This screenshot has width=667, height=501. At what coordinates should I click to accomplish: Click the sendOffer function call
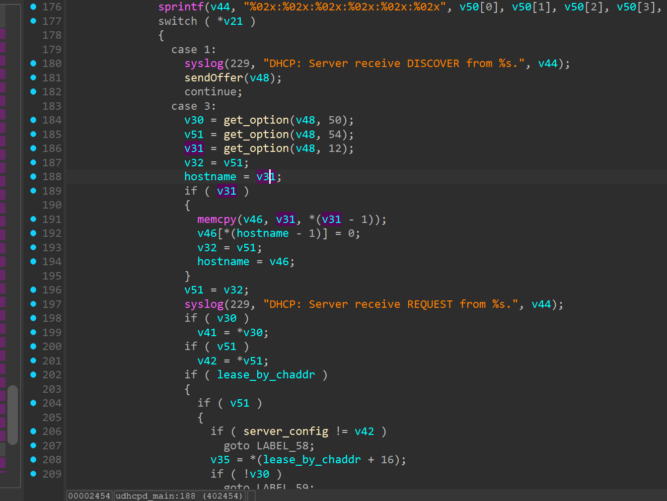pos(214,78)
